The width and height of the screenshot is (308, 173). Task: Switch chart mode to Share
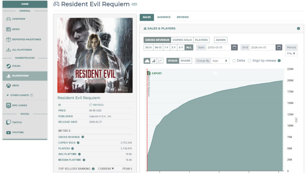tap(186, 61)
